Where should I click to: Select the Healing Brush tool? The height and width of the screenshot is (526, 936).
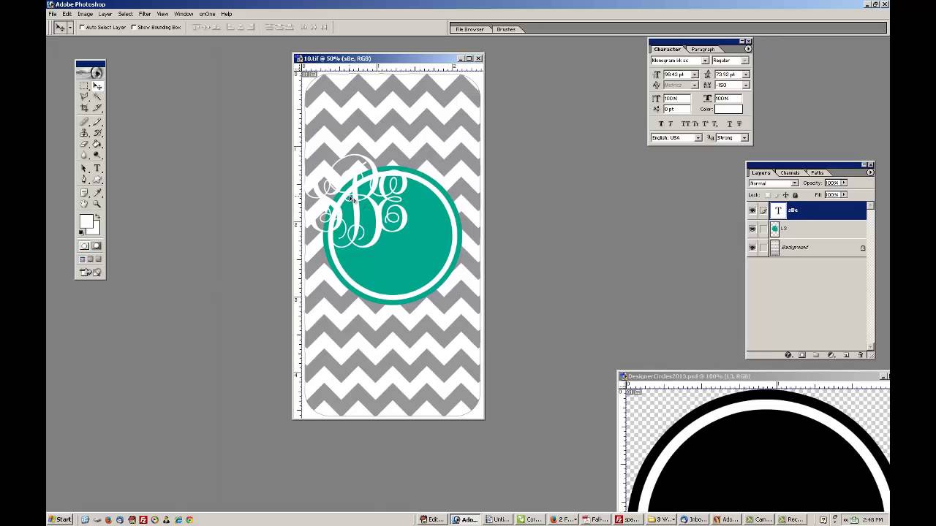pyautogui.click(x=84, y=122)
